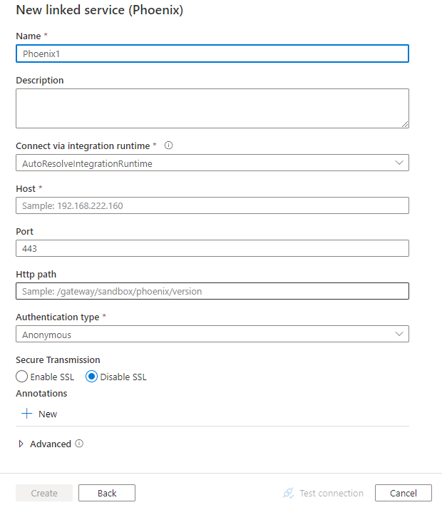
Task: Click the Description resize grip handle
Action: [x=405, y=124]
